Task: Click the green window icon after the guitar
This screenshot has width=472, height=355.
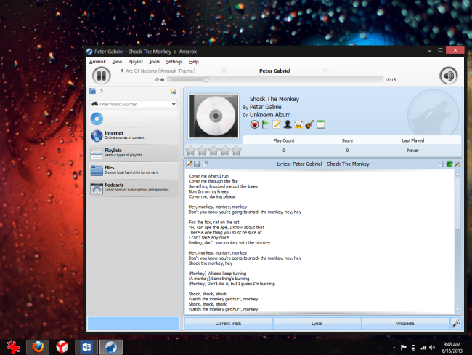Action: click(x=320, y=124)
